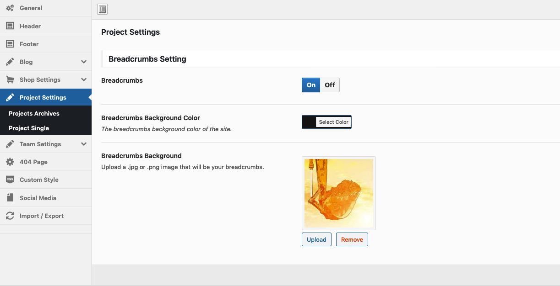Screen dimensions: 560x286
Task: Click the Shop Settings cart icon
Action: 10,79
